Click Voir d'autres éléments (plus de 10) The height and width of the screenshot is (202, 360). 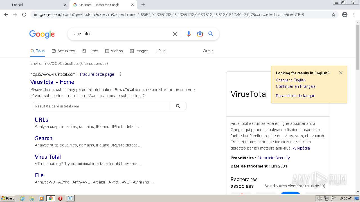point(295,186)
